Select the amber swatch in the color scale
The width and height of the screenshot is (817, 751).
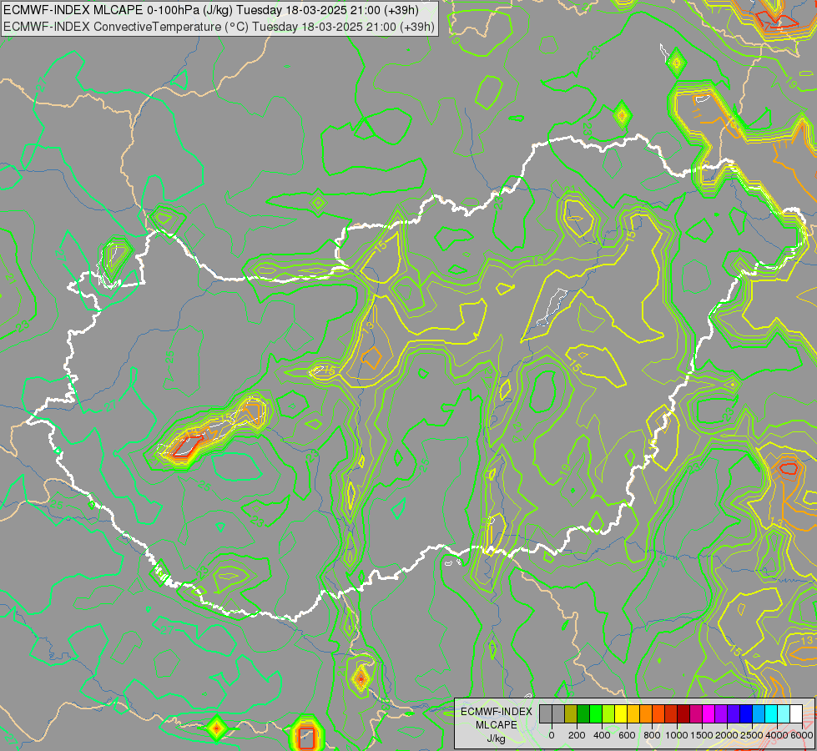pos(633,714)
